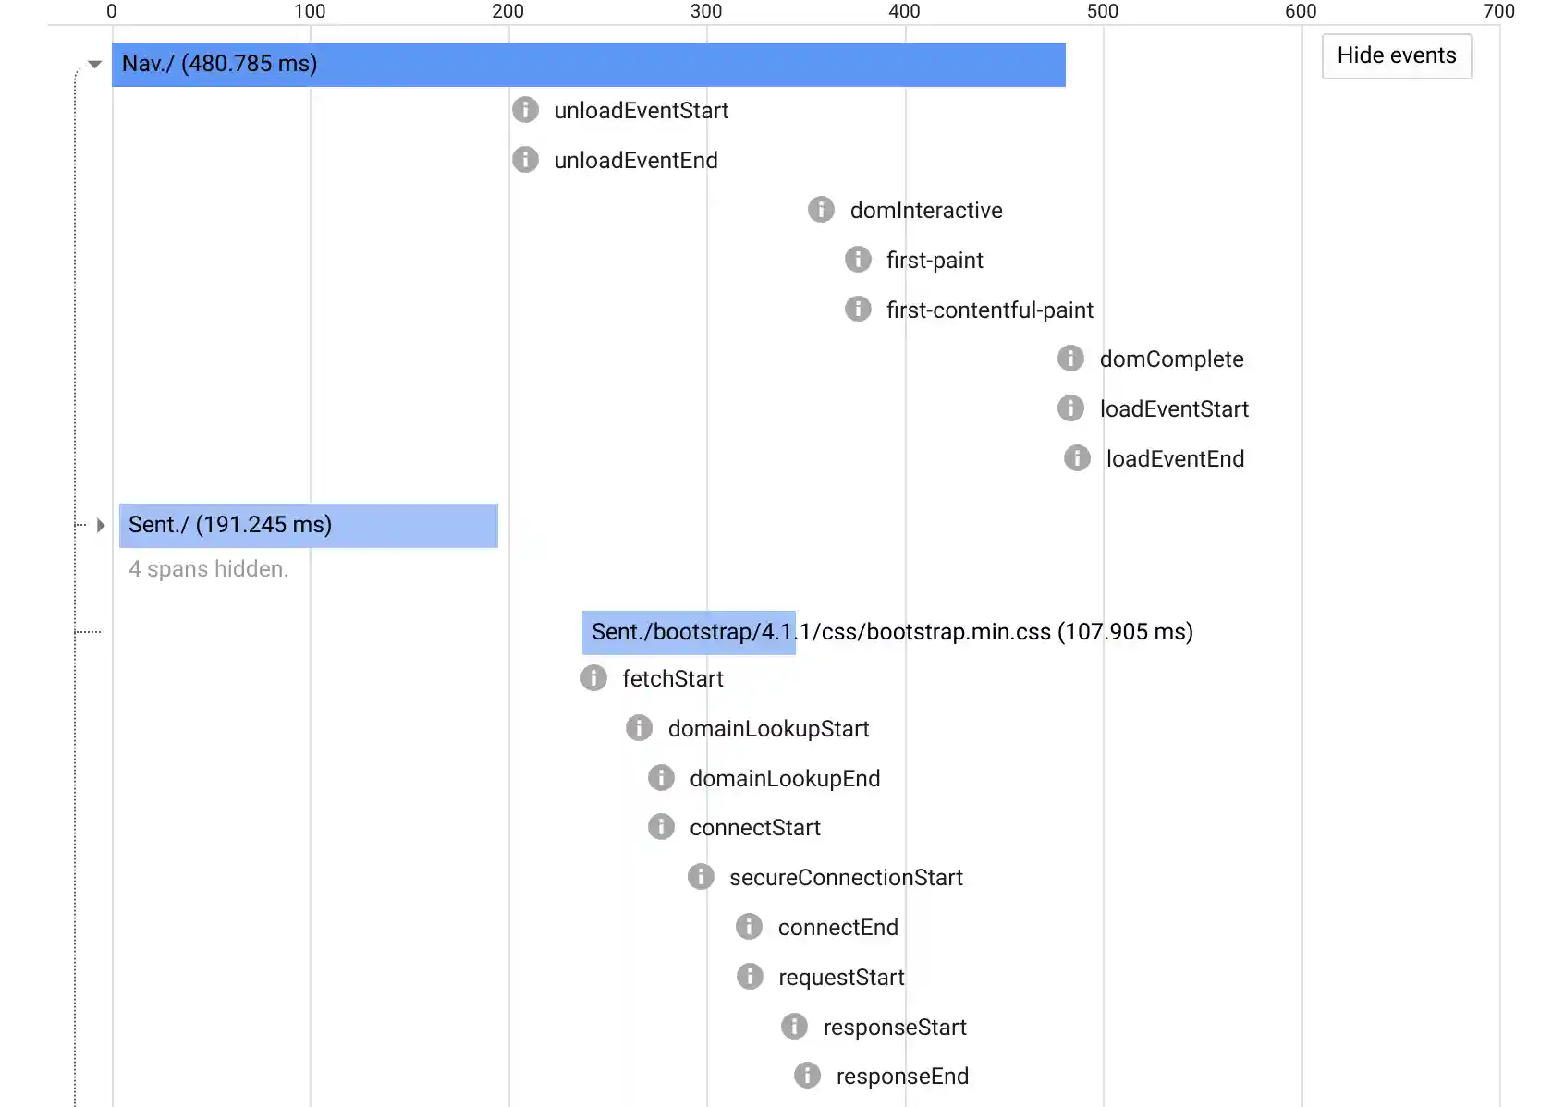The width and height of the screenshot is (1552, 1107).
Task: Click the 300 ms ruler mark
Action: (706, 12)
